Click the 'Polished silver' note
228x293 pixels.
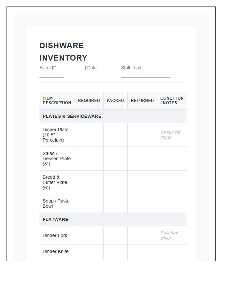pyautogui.click(x=169, y=235)
